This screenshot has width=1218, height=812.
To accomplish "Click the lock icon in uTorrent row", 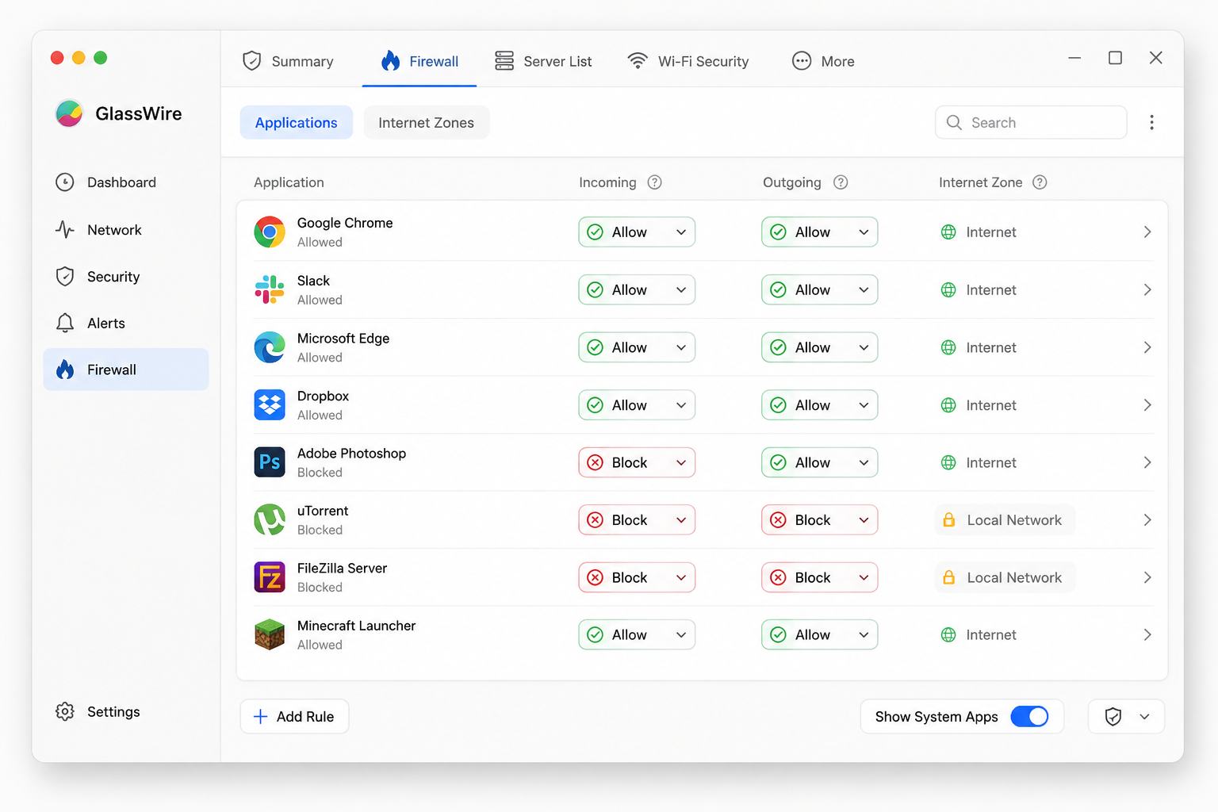I will pos(948,520).
